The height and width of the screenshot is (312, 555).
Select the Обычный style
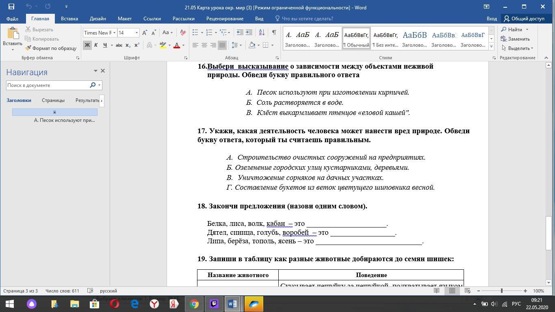click(x=356, y=38)
